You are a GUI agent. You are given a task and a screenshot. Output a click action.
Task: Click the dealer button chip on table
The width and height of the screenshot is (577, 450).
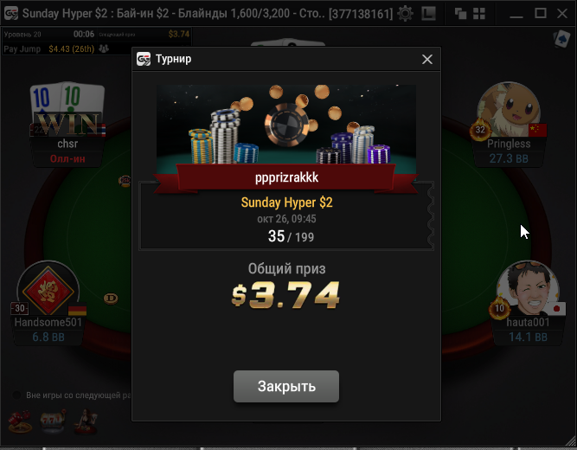coord(111,299)
